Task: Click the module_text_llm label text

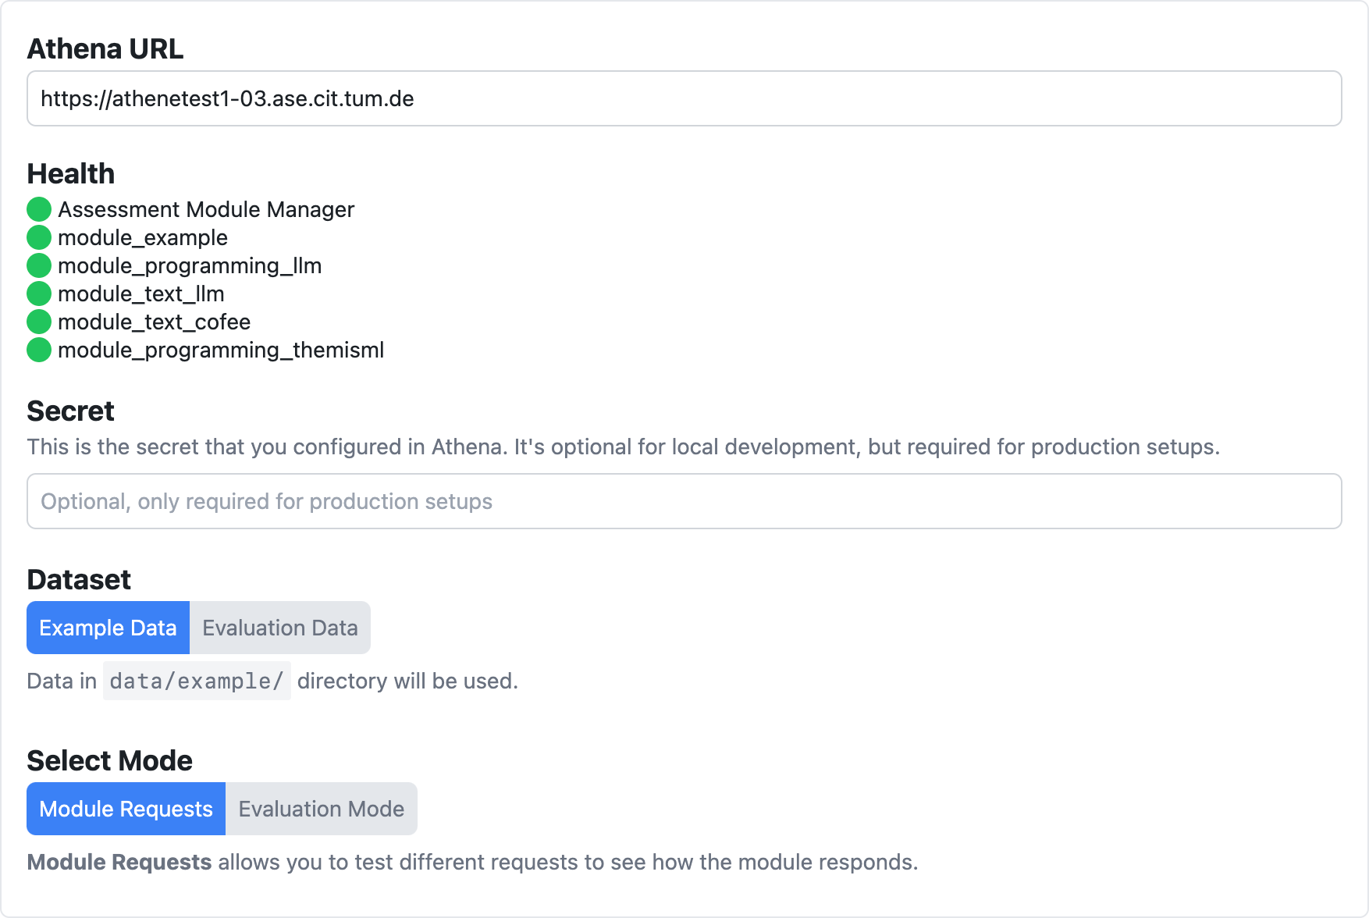Action: 141,294
